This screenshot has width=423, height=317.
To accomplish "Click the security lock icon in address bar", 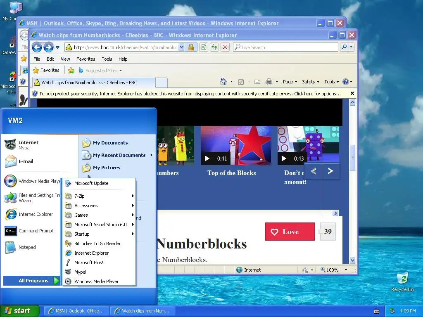I will (x=191, y=47).
